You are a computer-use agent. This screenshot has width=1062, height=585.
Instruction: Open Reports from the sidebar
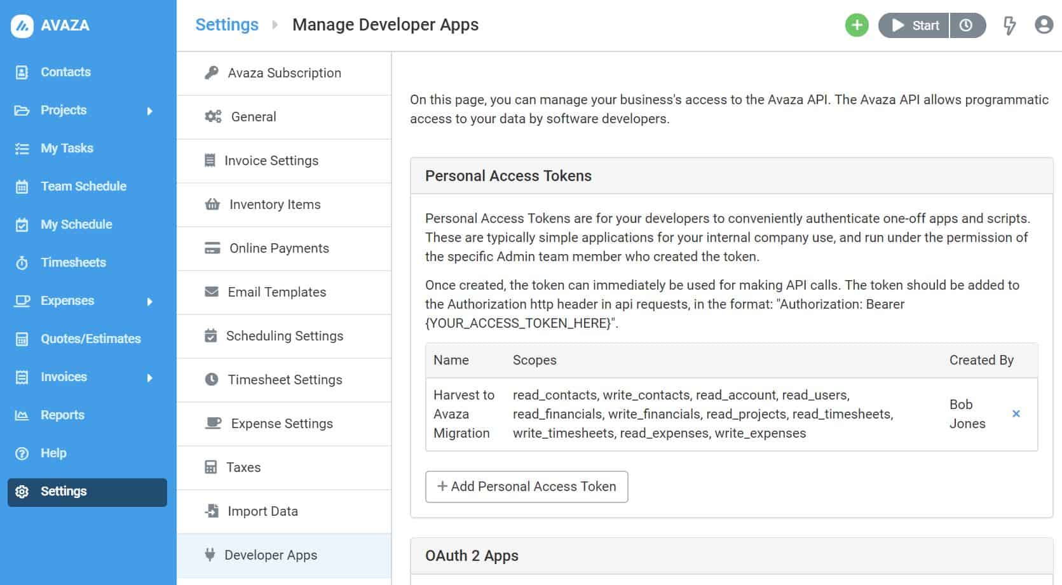point(62,415)
